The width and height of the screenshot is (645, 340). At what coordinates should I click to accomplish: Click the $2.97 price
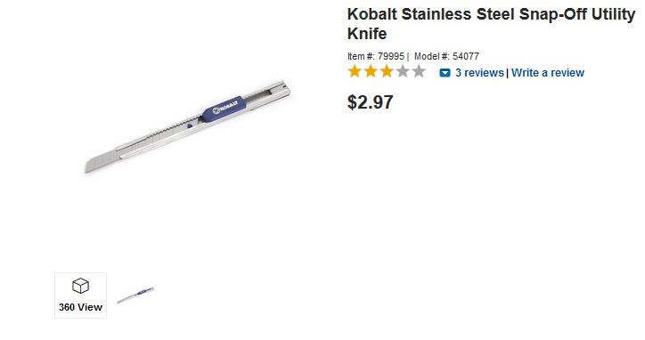click(371, 102)
